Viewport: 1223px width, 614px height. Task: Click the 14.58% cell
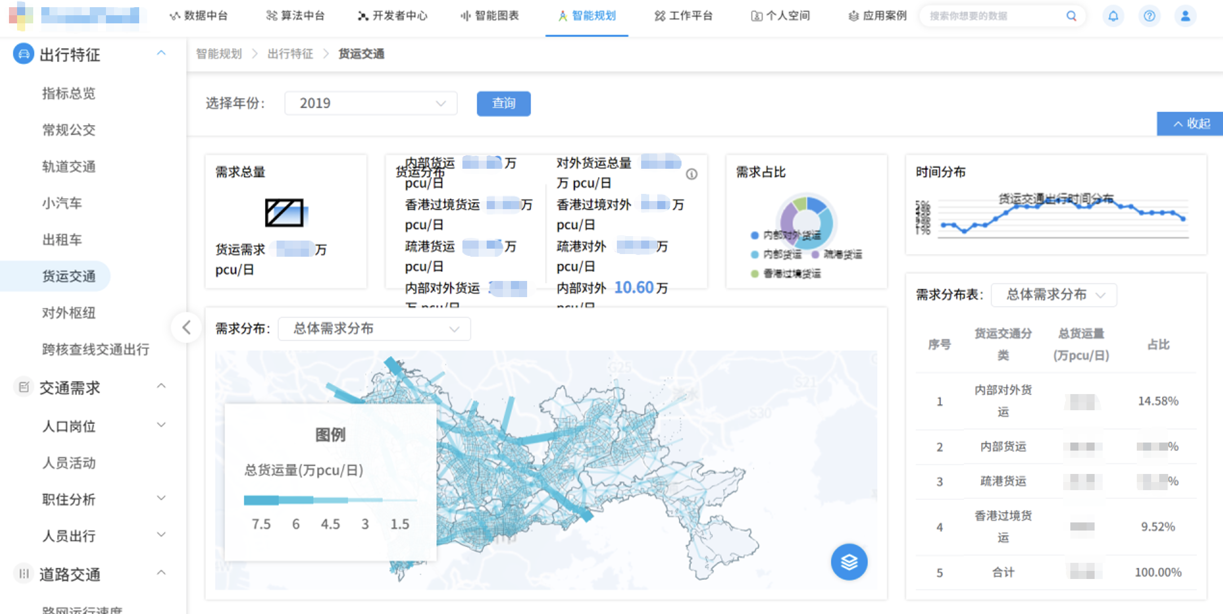point(1158,401)
